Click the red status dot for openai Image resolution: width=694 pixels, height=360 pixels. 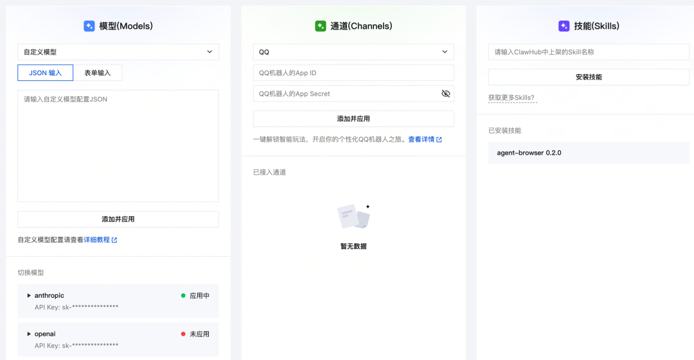pos(183,334)
